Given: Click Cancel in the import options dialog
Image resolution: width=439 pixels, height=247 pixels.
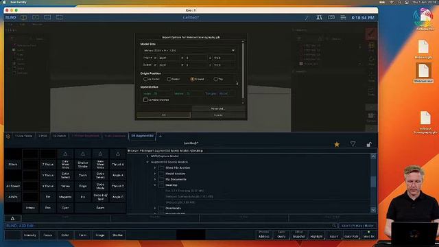Looking at the screenshot, I should 218,115.
